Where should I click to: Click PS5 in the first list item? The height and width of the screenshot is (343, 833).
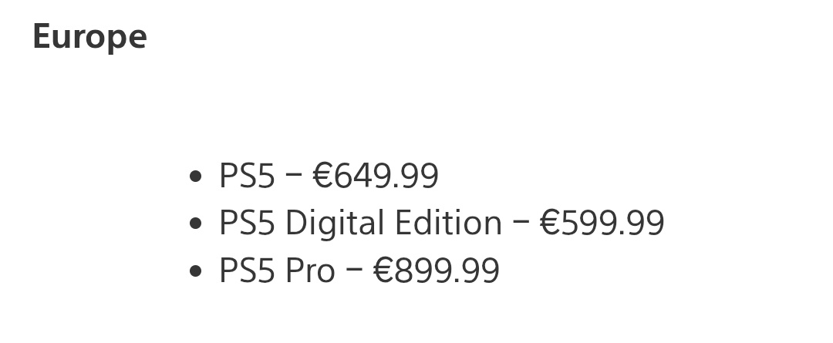[x=247, y=176]
